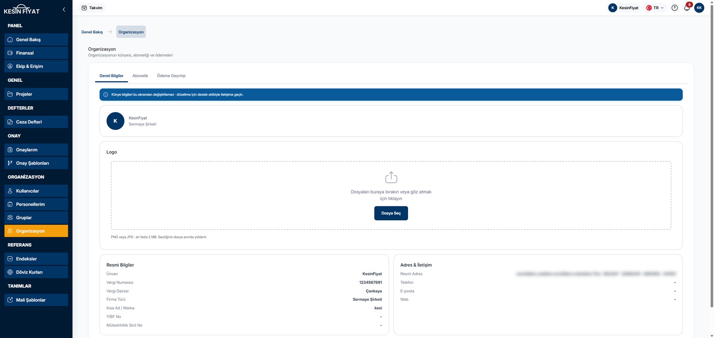Go to the Genel Bakış breadcrumb link
This screenshot has width=714, height=338.
92,32
